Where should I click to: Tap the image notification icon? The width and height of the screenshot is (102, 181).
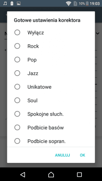[19, 4]
